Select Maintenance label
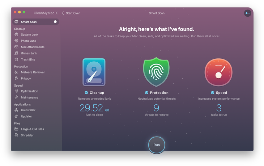264x166 pixels. pos(29,97)
